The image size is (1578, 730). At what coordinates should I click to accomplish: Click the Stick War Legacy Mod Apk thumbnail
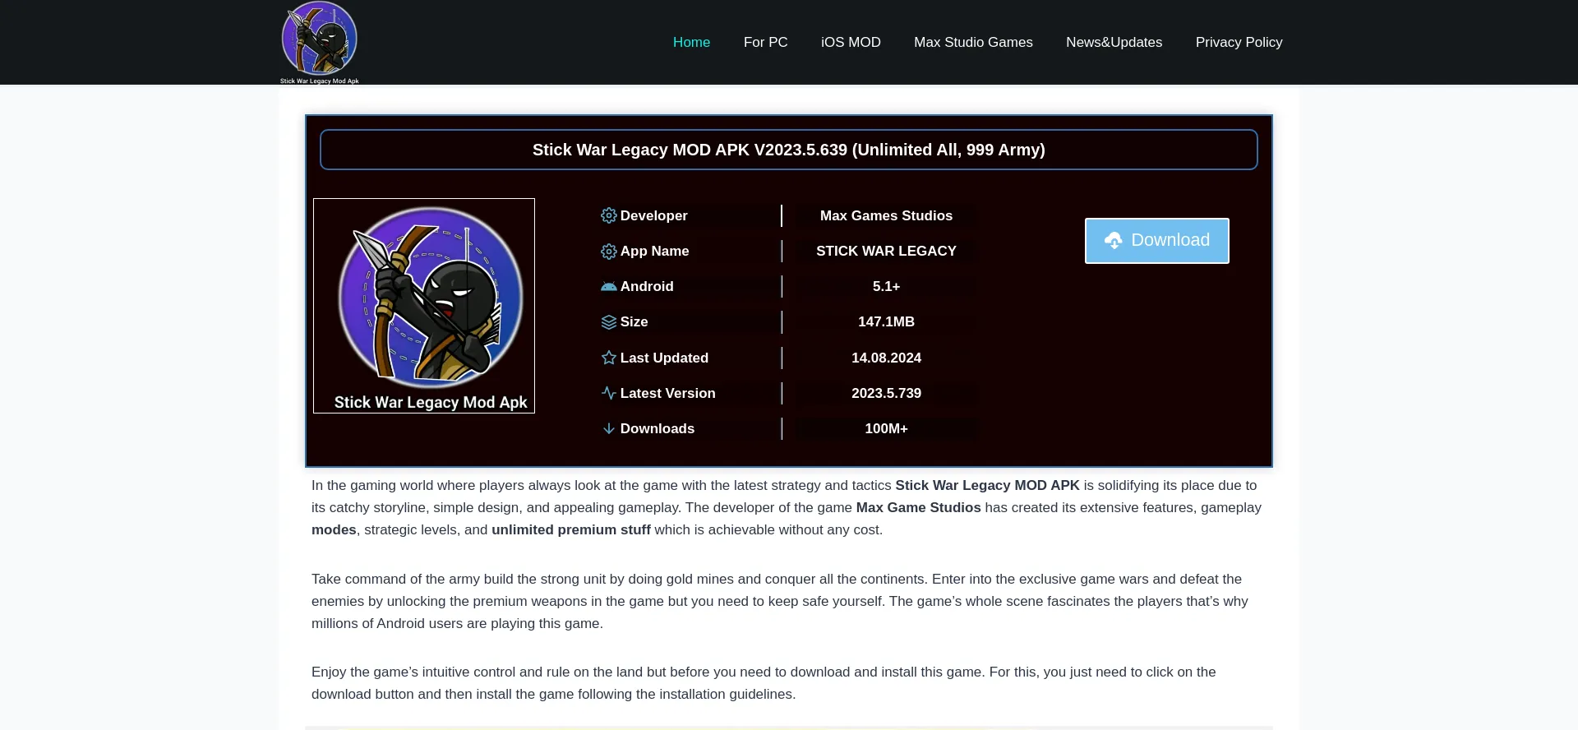click(x=424, y=306)
